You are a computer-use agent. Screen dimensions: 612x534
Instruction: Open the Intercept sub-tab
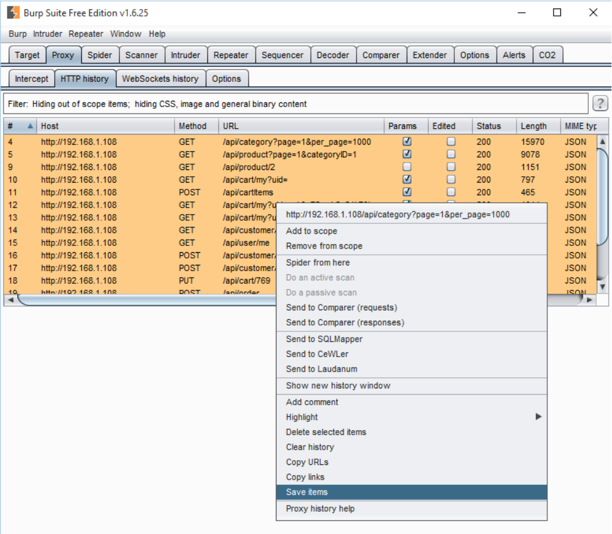31,79
